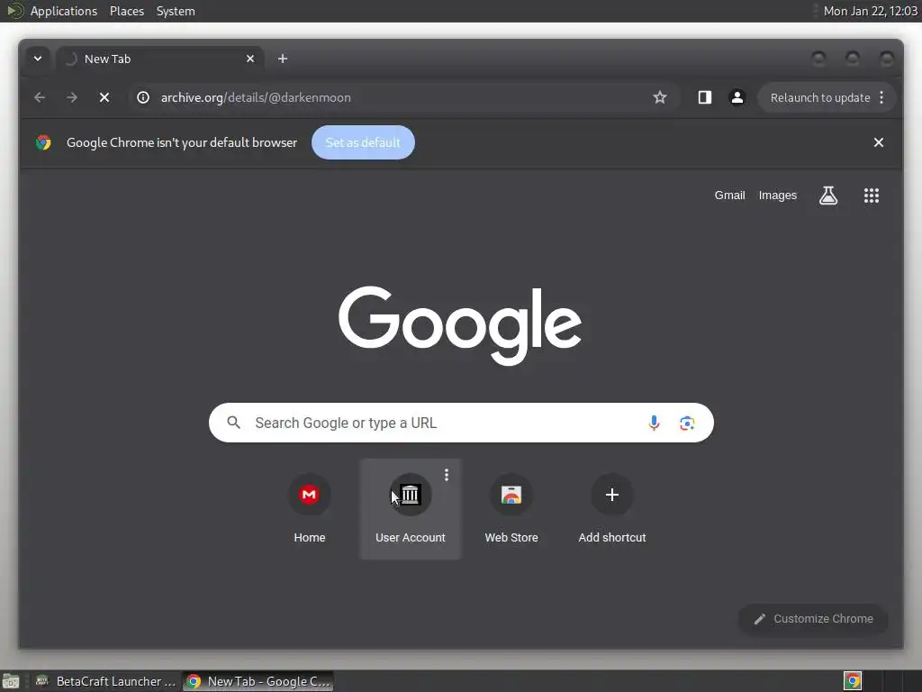The height and width of the screenshot is (692, 922).
Task: Go forward with the forward arrow
Action: pos(72,97)
